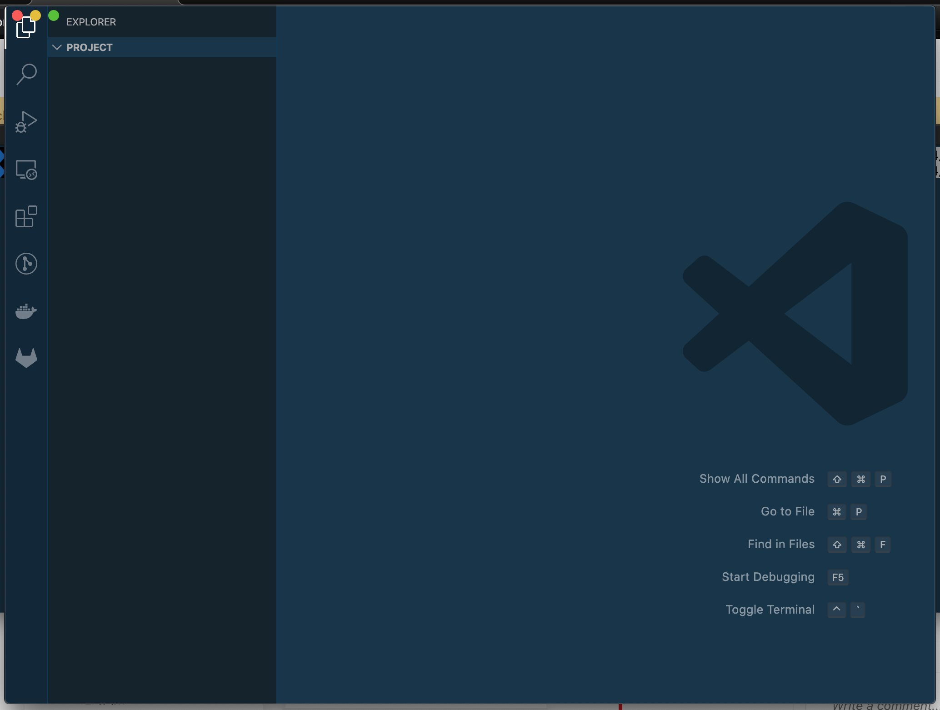Select the PROJECT section header
This screenshot has height=710, width=940.
coord(162,47)
